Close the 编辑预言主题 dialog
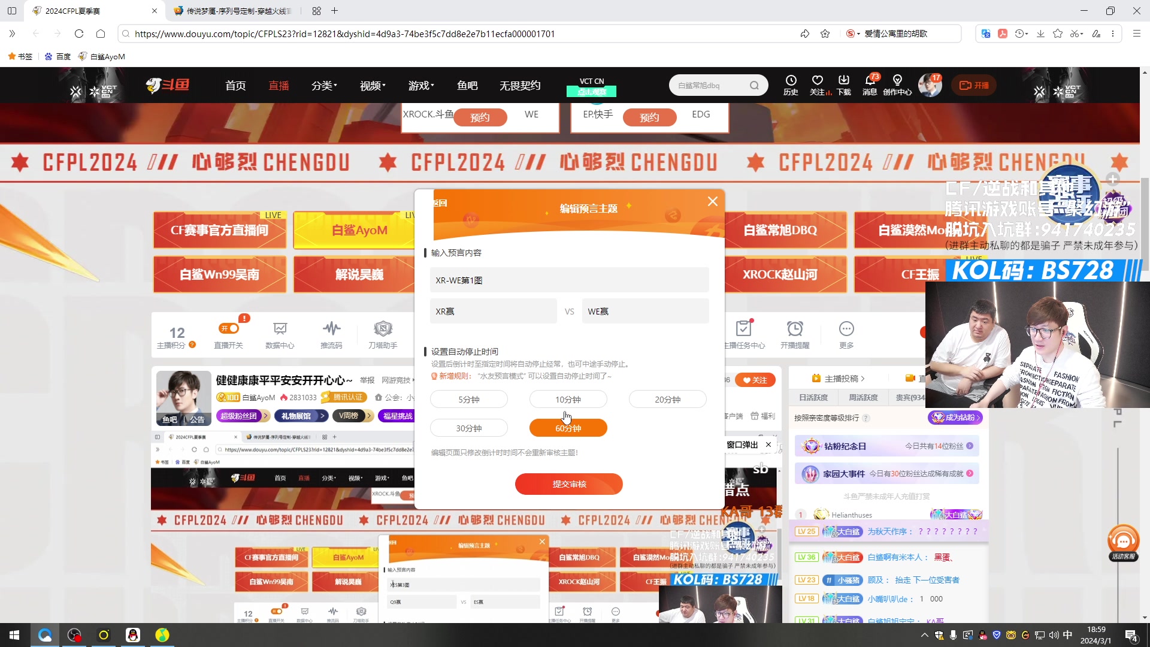This screenshot has height=647, width=1150. [712, 201]
